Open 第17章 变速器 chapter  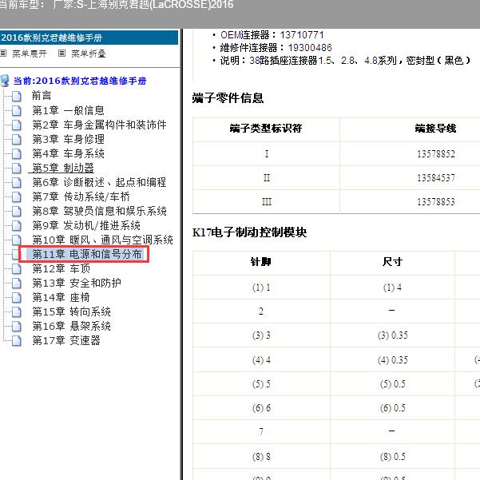coord(66,340)
